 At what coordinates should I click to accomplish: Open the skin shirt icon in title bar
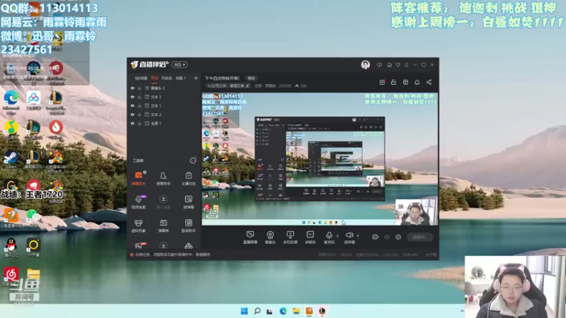click(398, 65)
